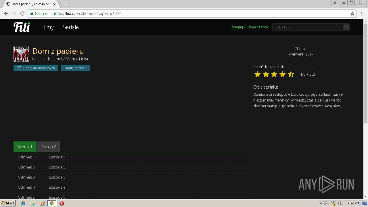Open Odcinek 2 Episode 2
This screenshot has height=207, width=368.
click(131, 167)
